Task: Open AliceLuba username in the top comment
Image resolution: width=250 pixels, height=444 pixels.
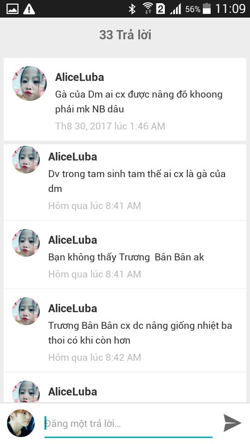Action: pyautogui.click(x=79, y=77)
